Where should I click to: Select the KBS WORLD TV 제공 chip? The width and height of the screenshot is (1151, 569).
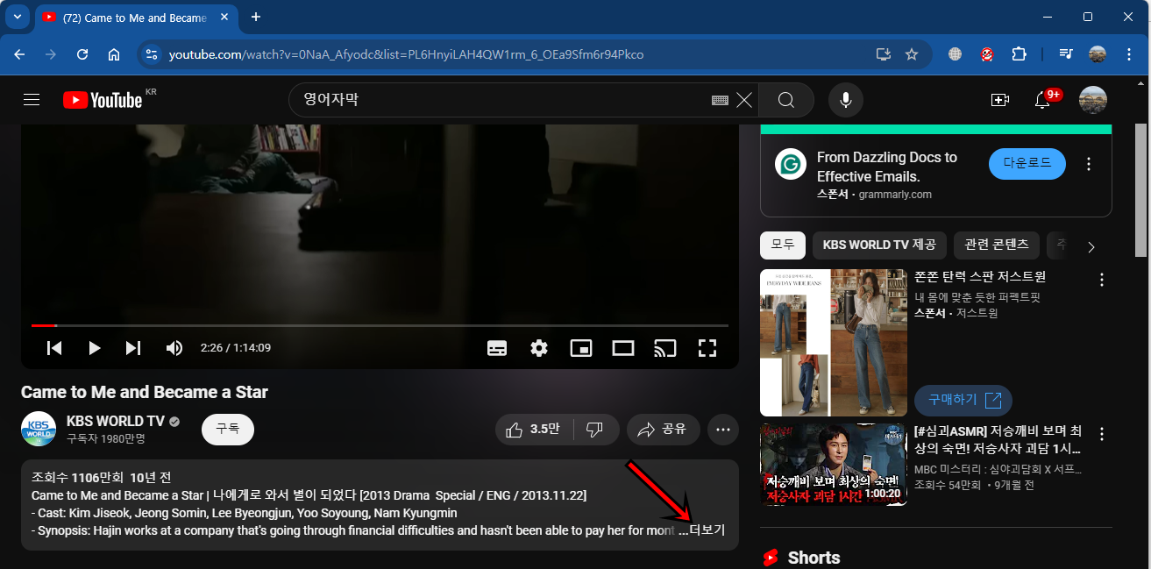(879, 245)
